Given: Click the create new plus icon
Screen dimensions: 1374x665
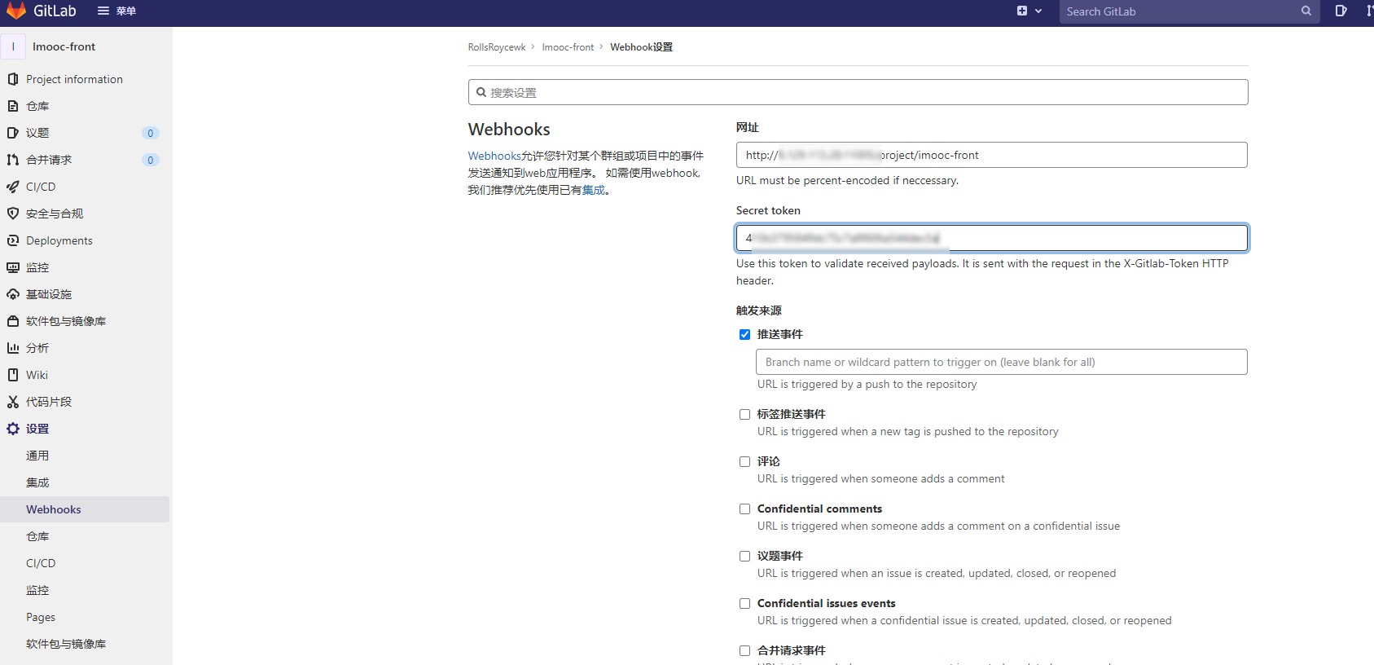Looking at the screenshot, I should point(1022,11).
